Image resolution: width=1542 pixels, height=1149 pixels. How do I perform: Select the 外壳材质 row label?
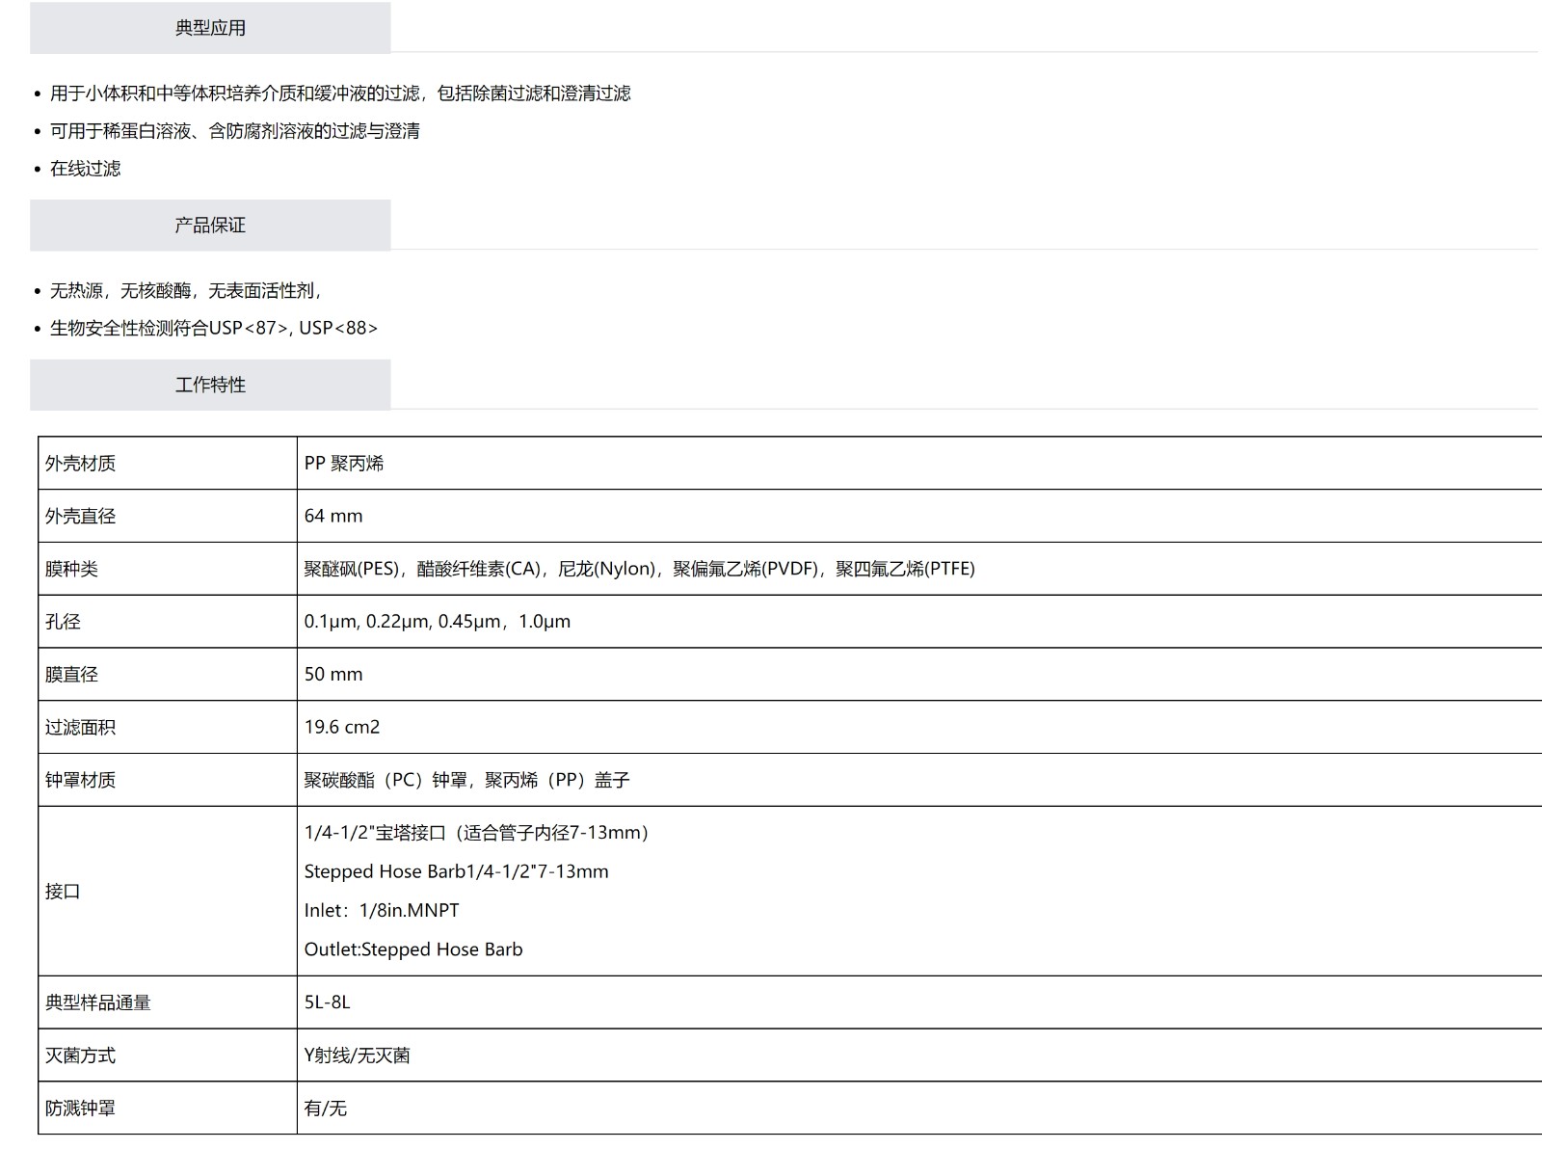click(x=80, y=464)
